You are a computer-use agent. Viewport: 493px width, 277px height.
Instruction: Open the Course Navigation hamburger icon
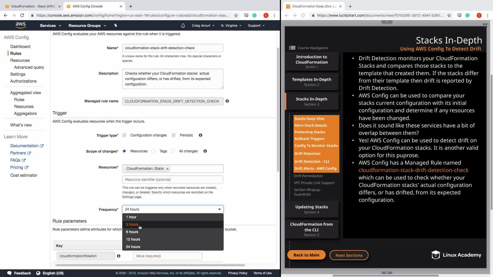tap(292, 48)
